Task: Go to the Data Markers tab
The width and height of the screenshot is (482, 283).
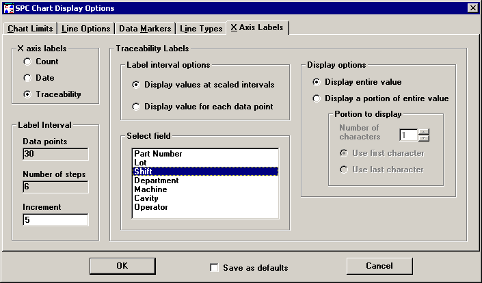Action: 144,29
